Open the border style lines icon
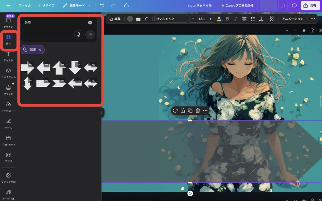322x201 pixels. [x=138, y=19]
